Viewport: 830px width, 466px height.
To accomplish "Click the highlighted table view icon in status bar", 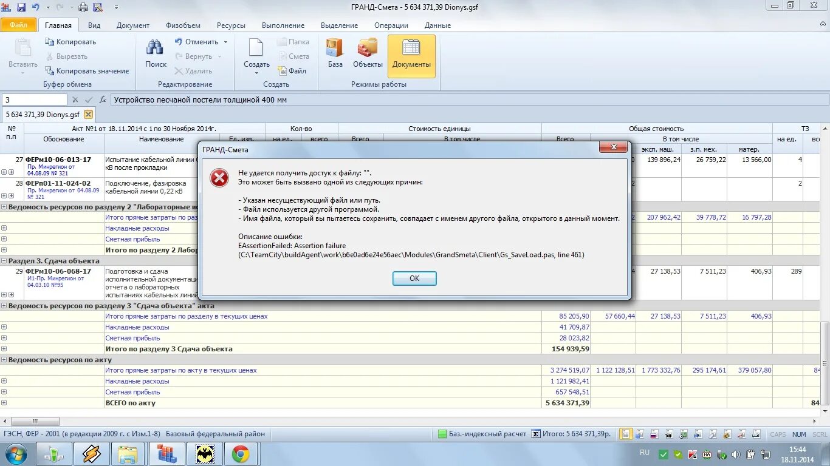I will tap(625, 434).
